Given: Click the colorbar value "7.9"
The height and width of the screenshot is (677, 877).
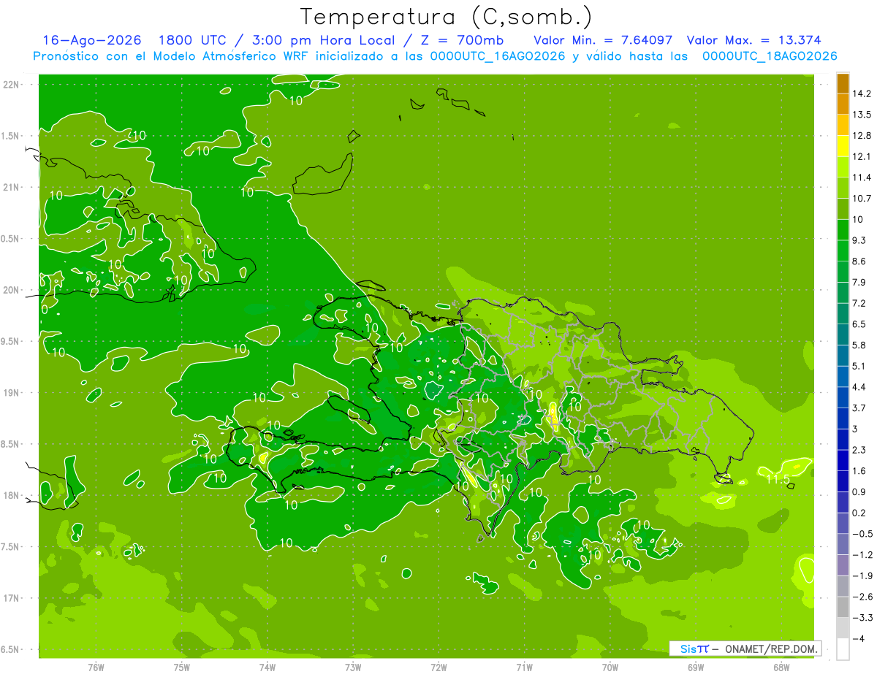Looking at the screenshot, I should tap(859, 282).
